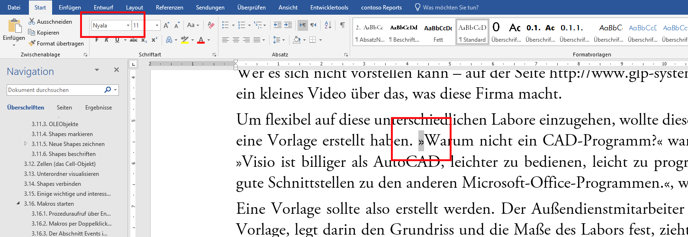Click Kopieren in the clipboard group
The image size is (688, 237).
44,32
